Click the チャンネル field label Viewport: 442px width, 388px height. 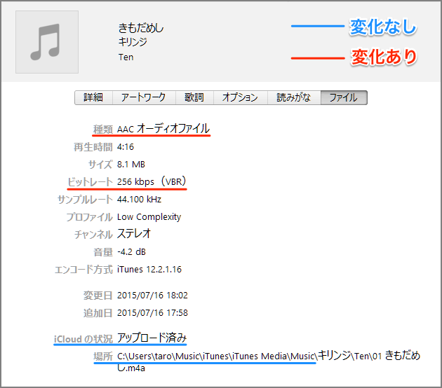coord(93,235)
